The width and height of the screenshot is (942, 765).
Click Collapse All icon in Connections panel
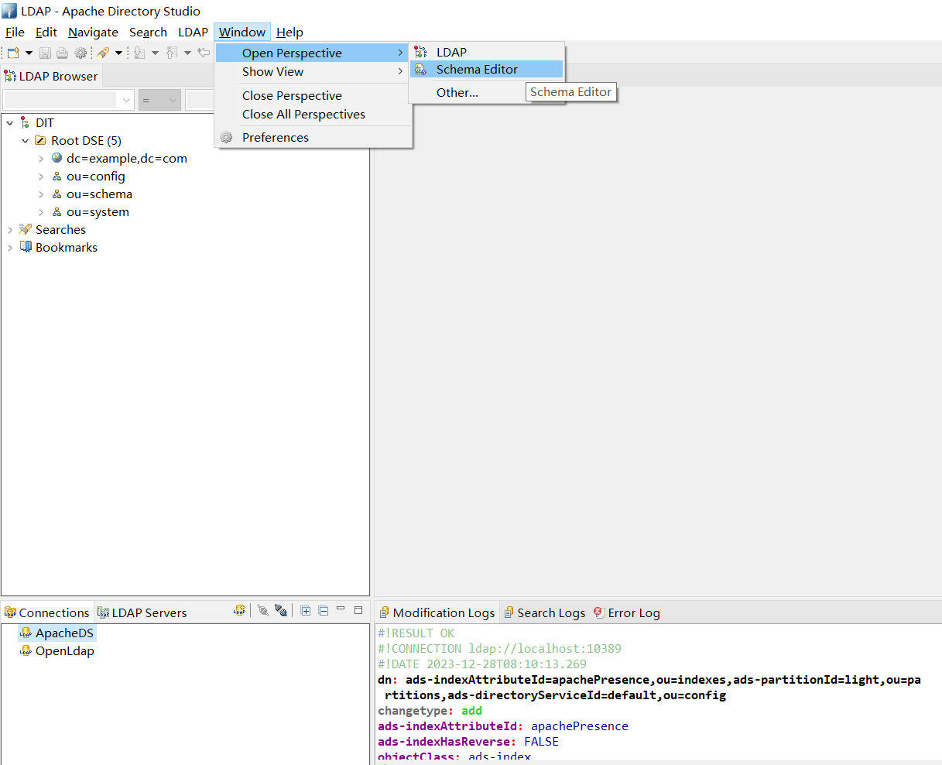pos(323,611)
